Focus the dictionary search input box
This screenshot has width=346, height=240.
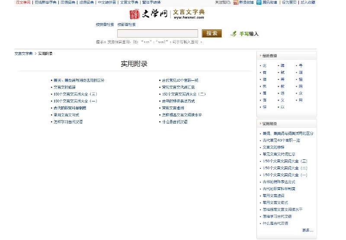157,34
